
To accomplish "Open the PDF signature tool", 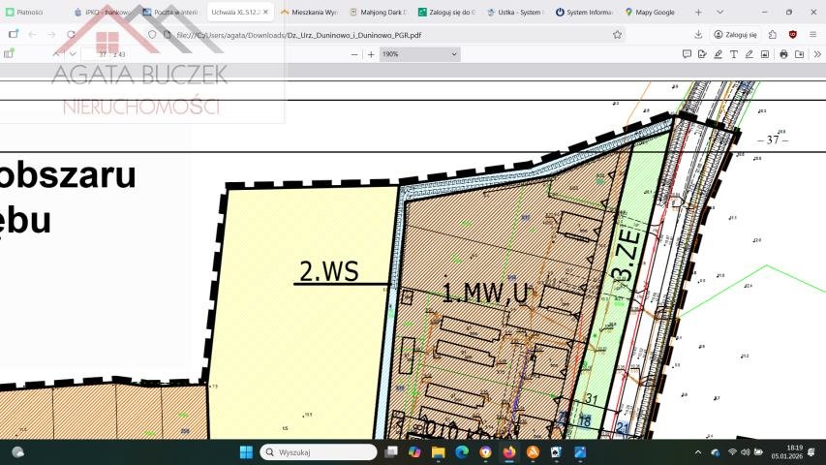I will 702,54.
